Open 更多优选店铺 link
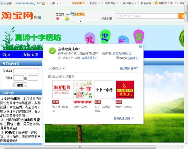The width and height of the screenshot is (188, 149). click(x=124, y=119)
